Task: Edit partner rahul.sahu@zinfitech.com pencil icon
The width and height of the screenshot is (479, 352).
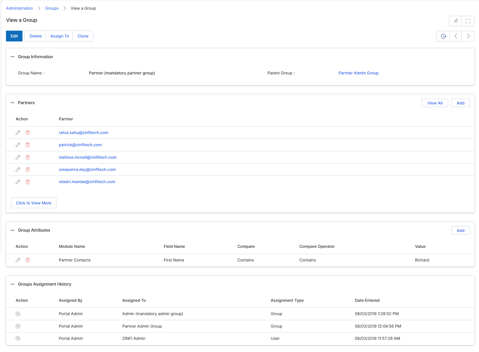Action: point(18,133)
